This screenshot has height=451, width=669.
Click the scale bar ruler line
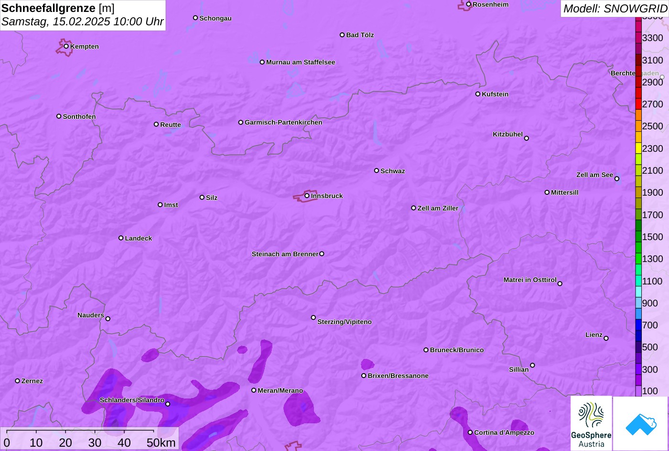click(x=80, y=432)
